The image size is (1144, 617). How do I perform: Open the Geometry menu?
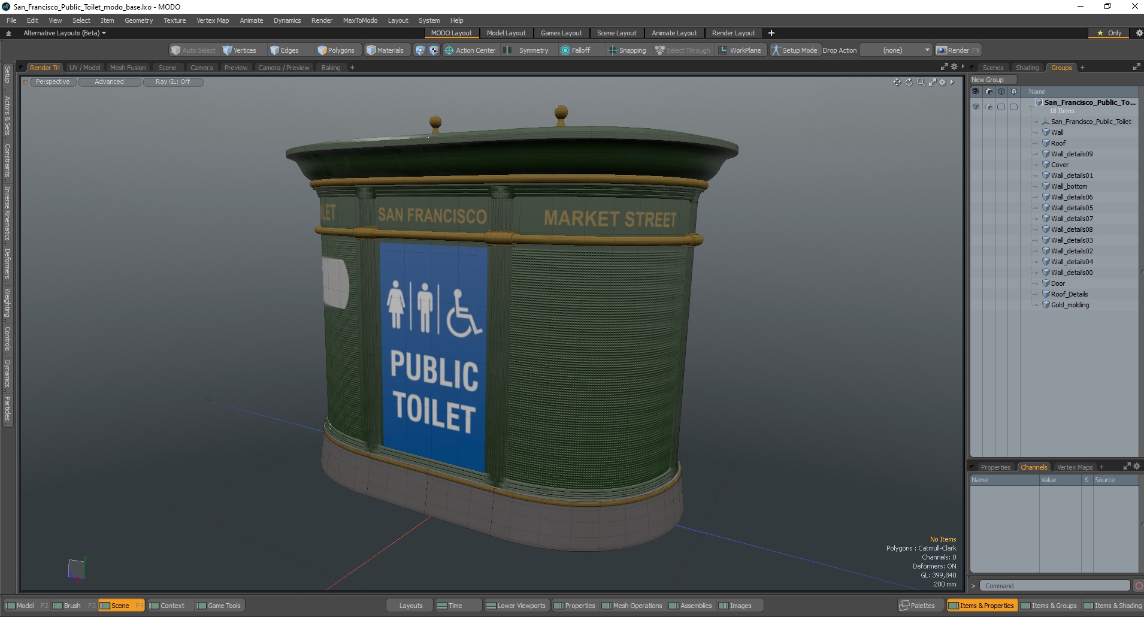click(x=138, y=20)
